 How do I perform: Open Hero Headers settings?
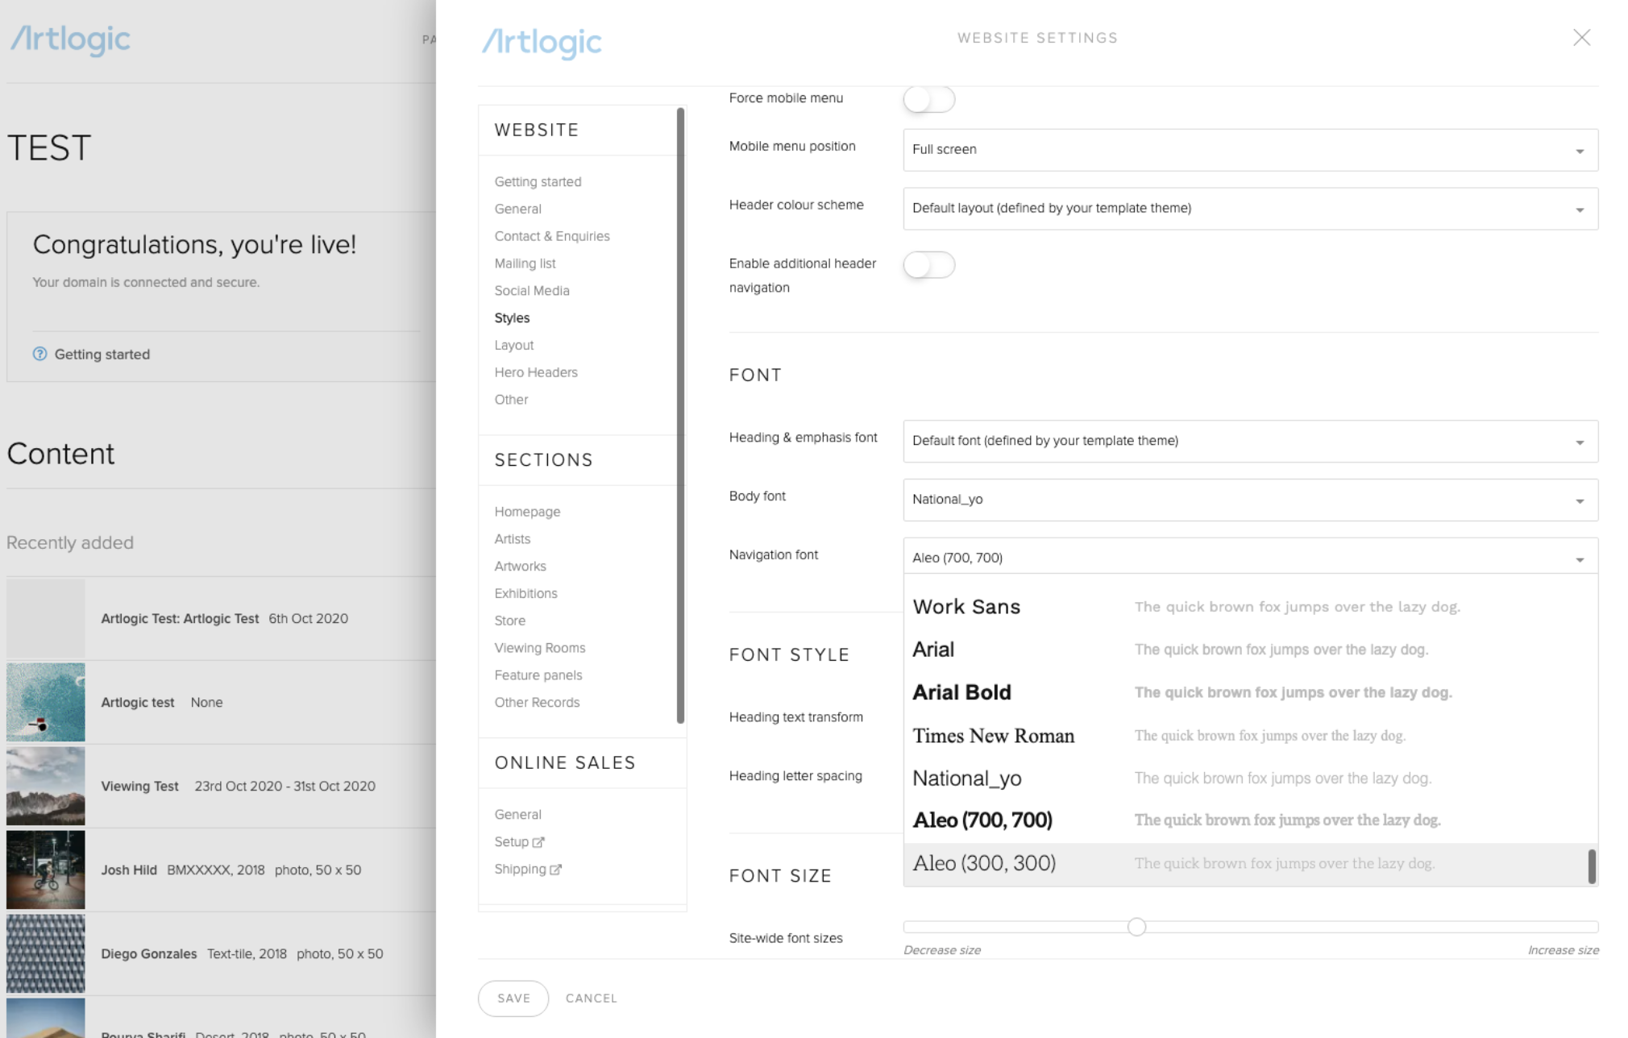536,372
